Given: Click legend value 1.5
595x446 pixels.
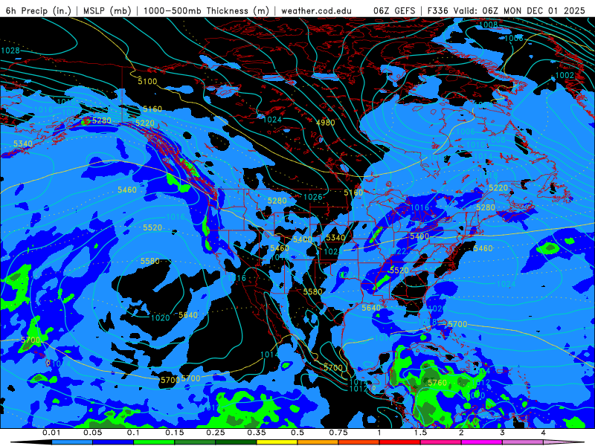Looking at the screenshot, I should pos(420,433).
